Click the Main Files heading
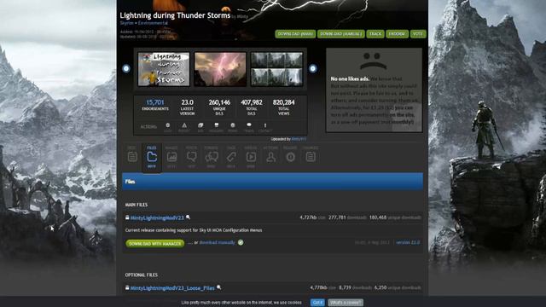Screen dimensions: 546x307 [136, 205]
